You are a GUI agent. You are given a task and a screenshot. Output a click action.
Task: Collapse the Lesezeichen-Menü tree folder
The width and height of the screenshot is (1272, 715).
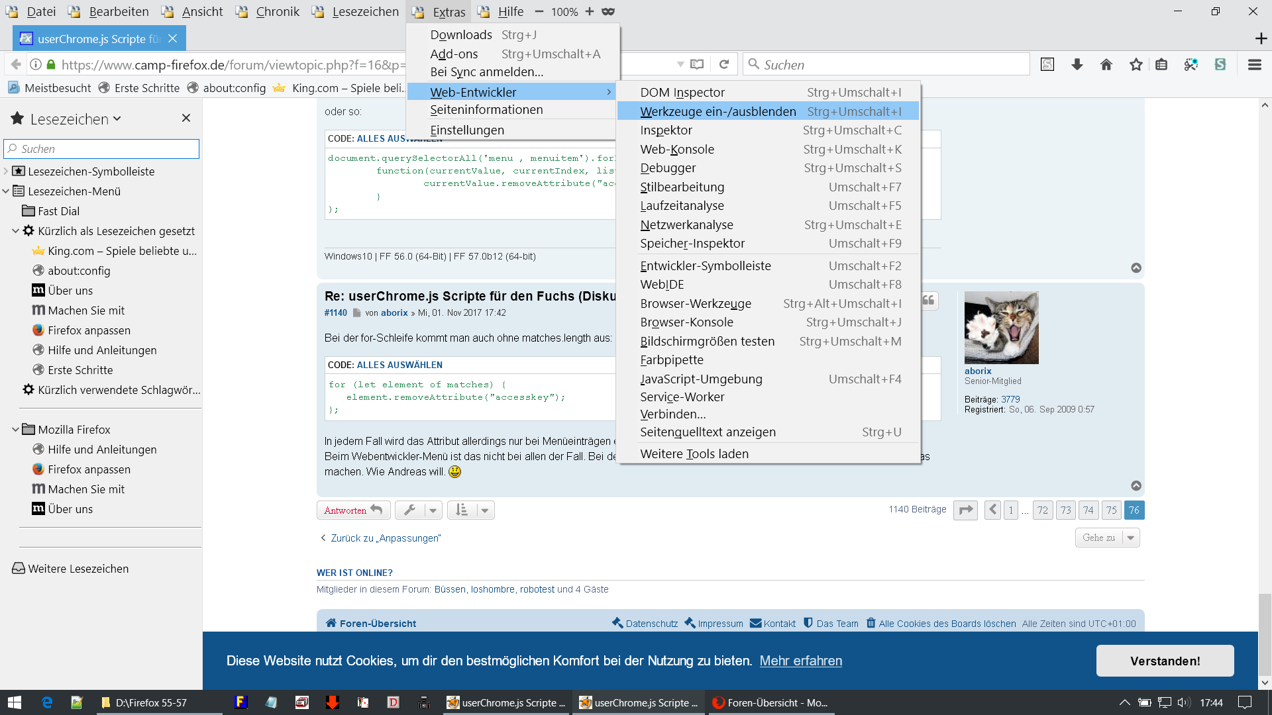6,191
